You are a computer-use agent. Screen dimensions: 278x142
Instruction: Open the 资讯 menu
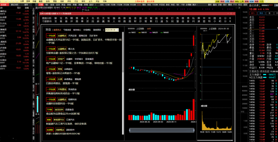(69, 1)
